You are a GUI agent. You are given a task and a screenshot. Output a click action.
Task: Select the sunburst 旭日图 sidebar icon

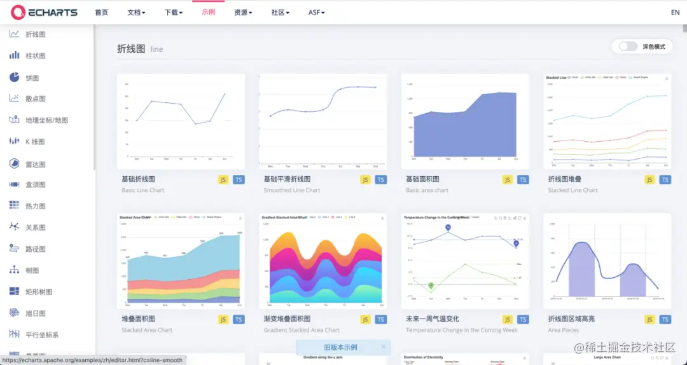[14, 313]
